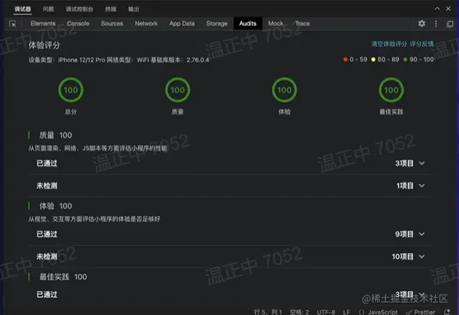This screenshot has width=459, height=315.
Task: Switch to the Mock tab
Action: point(276,23)
